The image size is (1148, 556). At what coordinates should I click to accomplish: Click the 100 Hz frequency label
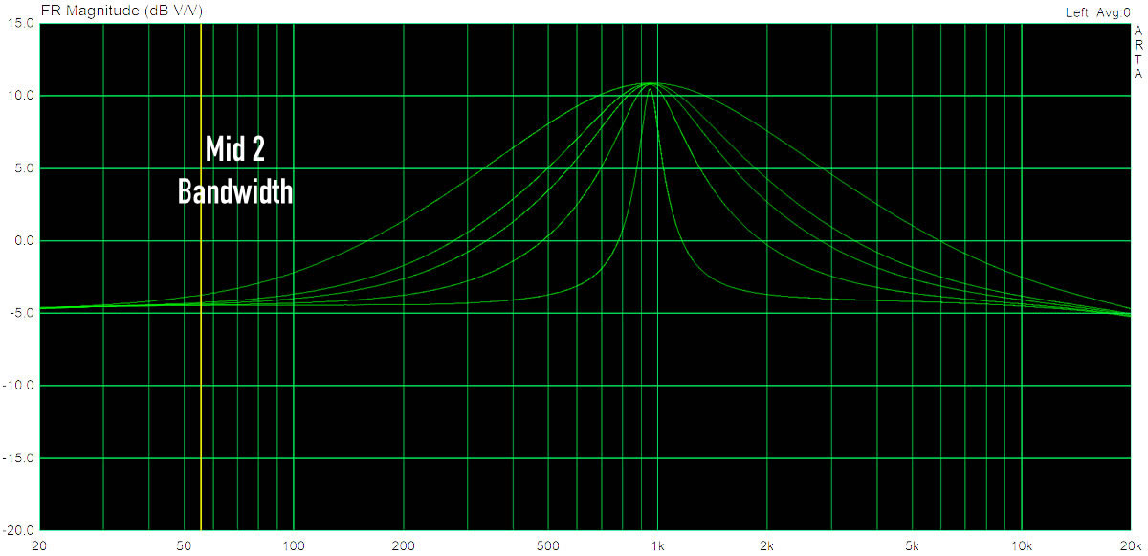point(294,545)
